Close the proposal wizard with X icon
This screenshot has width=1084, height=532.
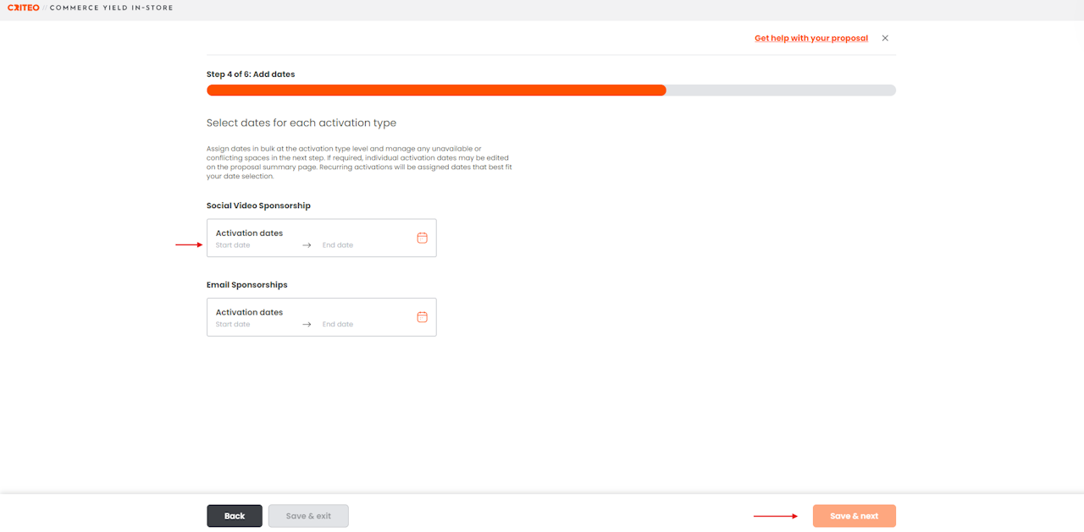(885, 38)
